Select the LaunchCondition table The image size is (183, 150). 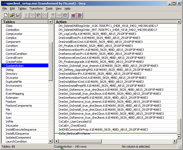25,141
